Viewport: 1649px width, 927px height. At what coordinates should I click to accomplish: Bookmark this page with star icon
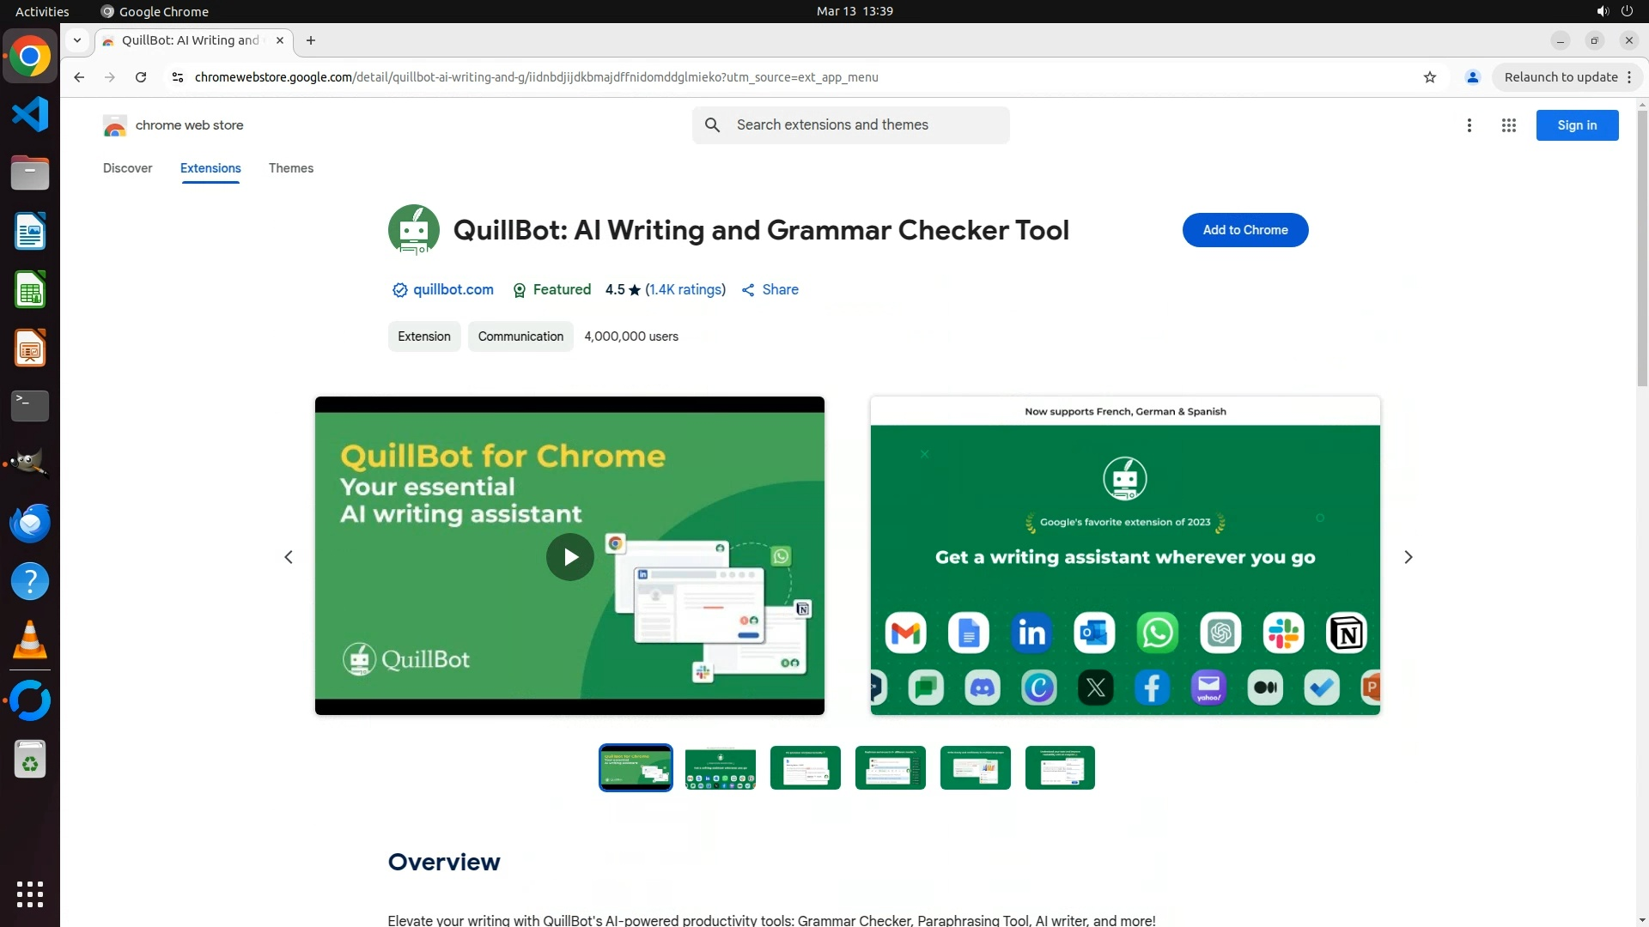(x=1429, y=77)
